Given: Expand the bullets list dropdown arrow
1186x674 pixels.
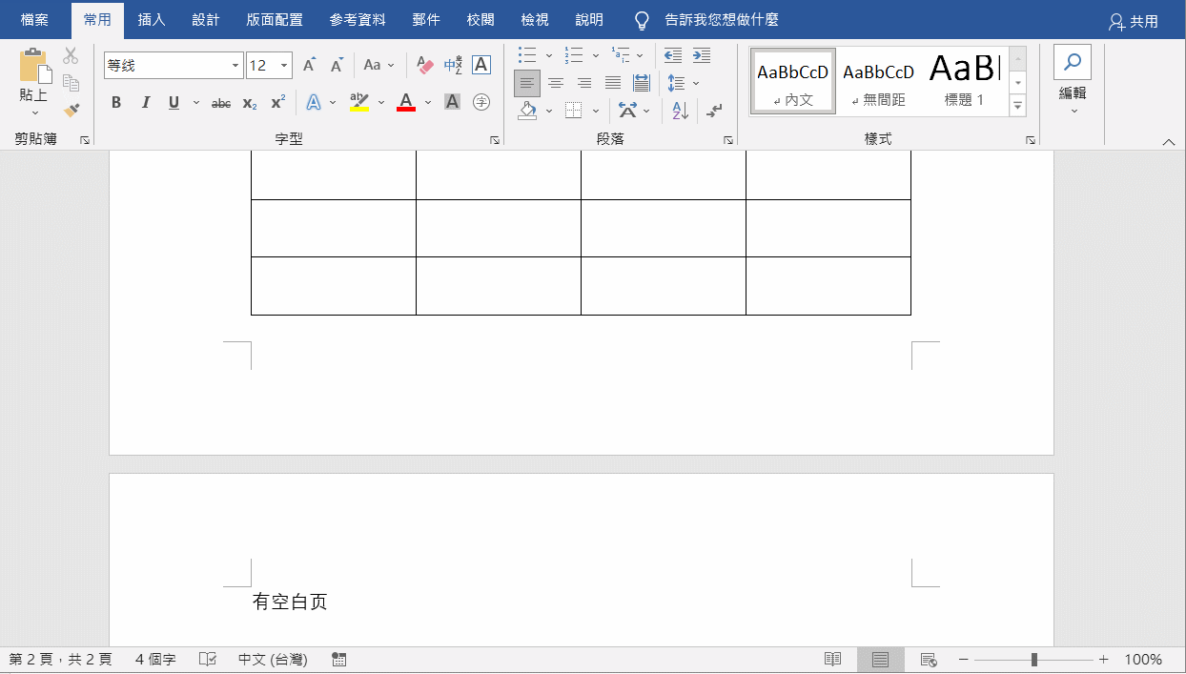Looking at the screenshot, I should (549, 55).
